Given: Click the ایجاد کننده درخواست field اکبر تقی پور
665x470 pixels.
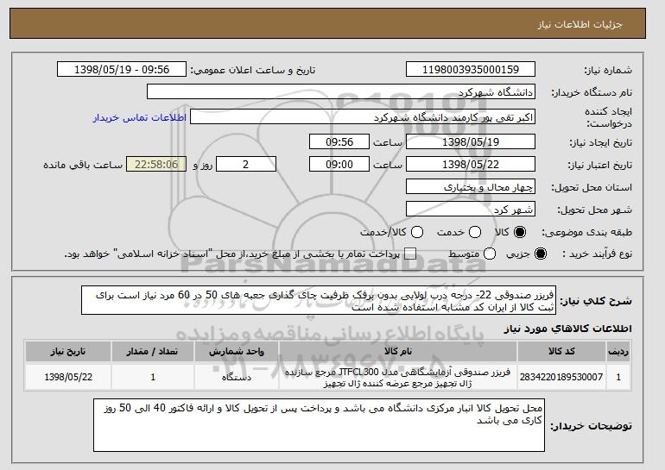Looking at the screenshot, I should [363, 117].
